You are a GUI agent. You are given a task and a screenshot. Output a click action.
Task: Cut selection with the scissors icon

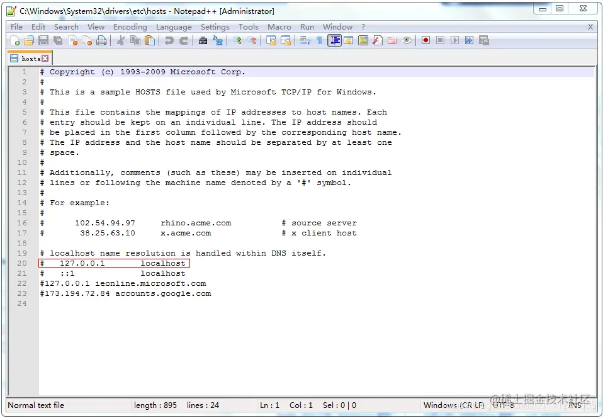click(x=120, y=40)
